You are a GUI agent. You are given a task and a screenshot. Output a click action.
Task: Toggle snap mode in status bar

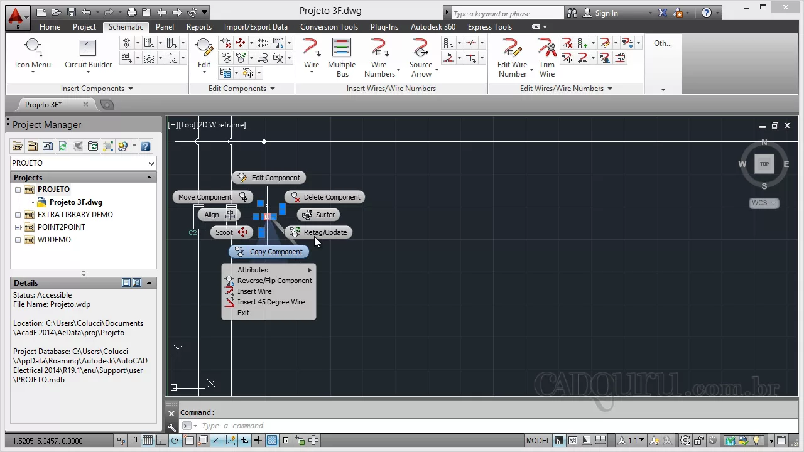[134, 440]
